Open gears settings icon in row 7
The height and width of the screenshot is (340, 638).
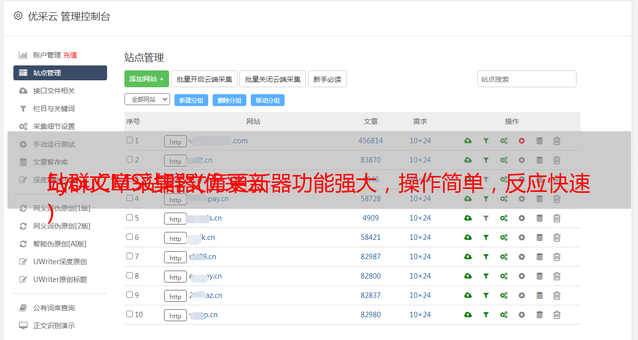504,257
